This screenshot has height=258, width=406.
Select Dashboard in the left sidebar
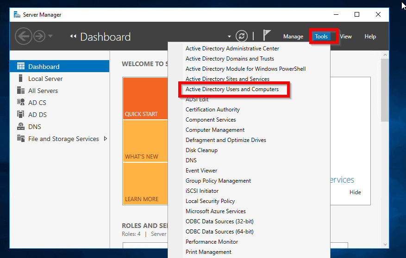pyautogui.click(x=60, y=67)
